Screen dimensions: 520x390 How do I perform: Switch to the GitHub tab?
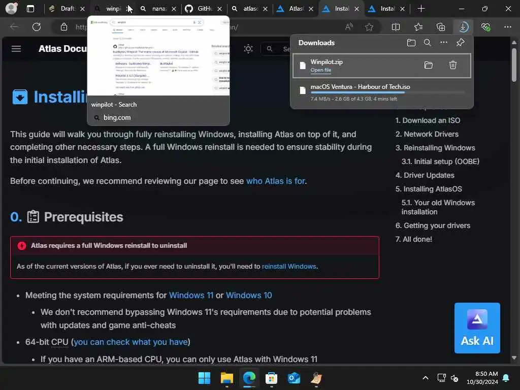204,9
